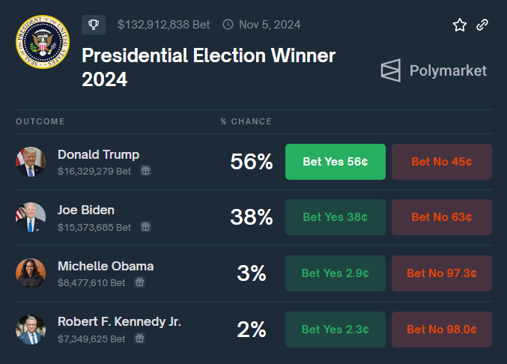Bet Yes on Robert F. Kennedy Jr.
The width and height of the screenshot is (507, 364).
(x=336, y=329)
